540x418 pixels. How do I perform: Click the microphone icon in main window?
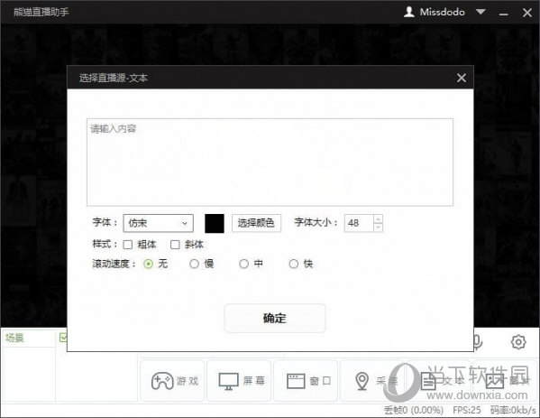[478, 342]
